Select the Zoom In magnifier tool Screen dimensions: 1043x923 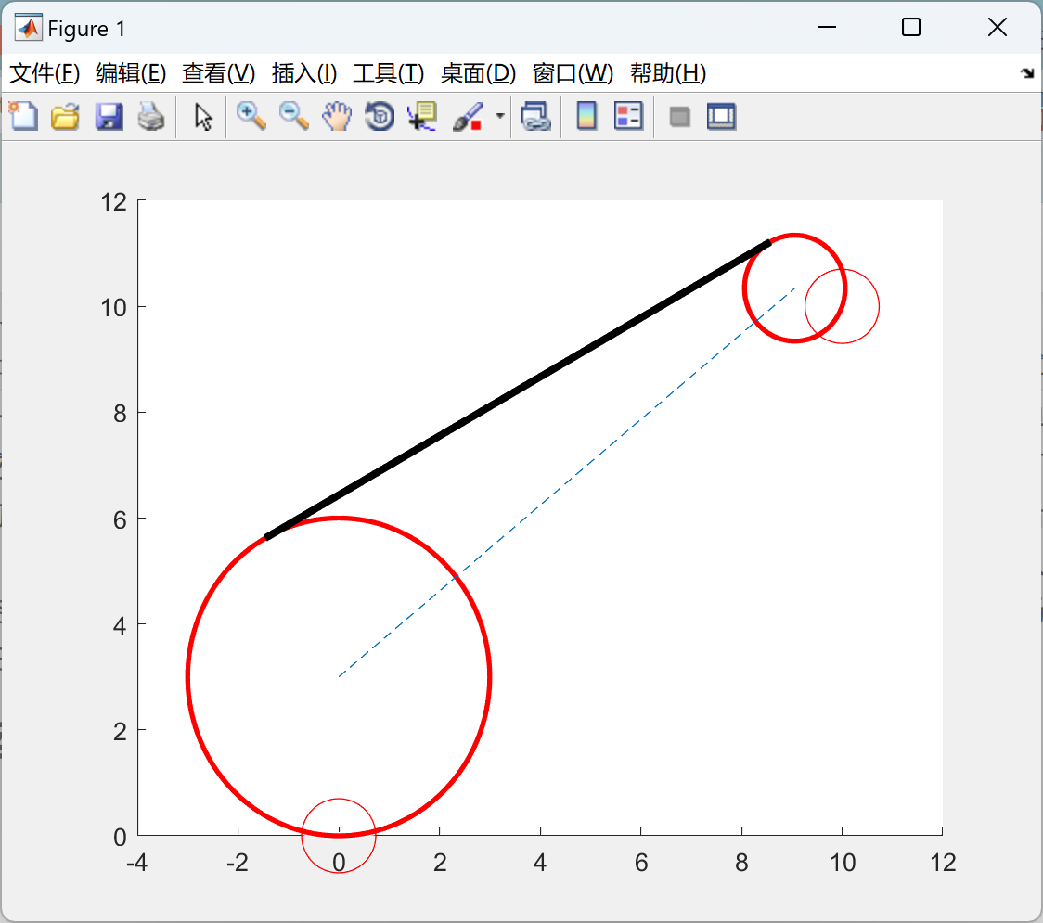tap(251, 116)
